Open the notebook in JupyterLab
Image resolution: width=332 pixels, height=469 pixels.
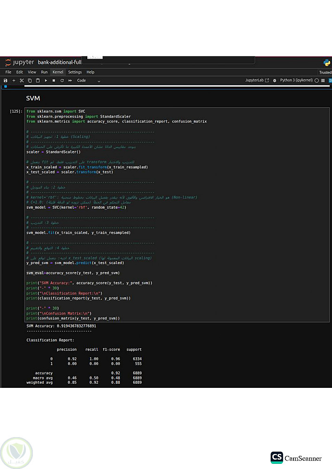pos(257,81)
